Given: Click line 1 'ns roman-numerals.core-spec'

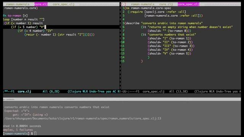Looking at the screenshot, I should (x=148, y=8).
